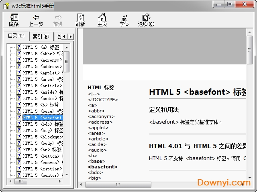Click page icon beside HTML 5 <address>
This screenshot has width=257, height=192.
coord(19,66)
